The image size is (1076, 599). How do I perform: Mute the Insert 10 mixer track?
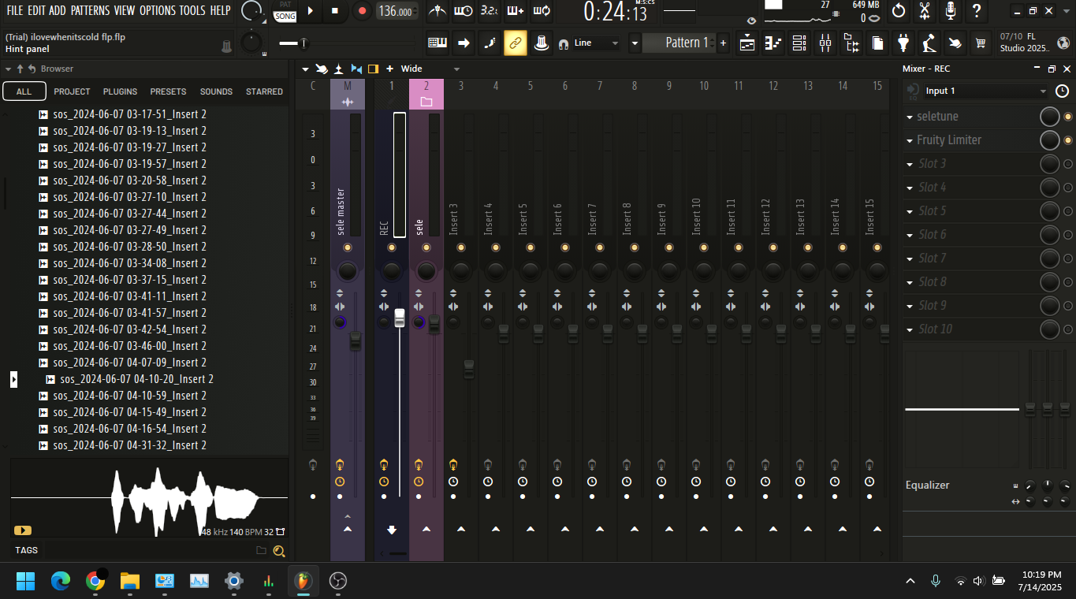click(x=704, y=247)
